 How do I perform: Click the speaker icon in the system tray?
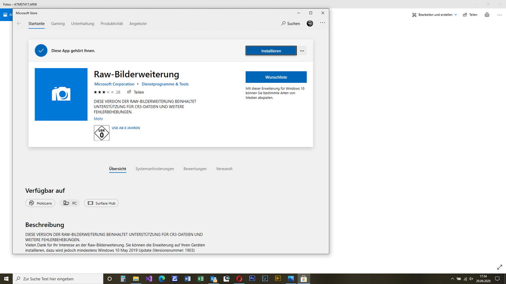tap(471, 279)
